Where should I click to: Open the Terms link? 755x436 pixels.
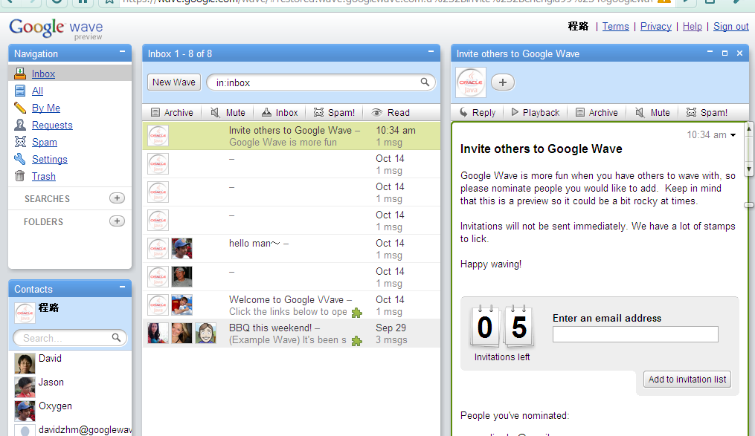tap(615, 27)
